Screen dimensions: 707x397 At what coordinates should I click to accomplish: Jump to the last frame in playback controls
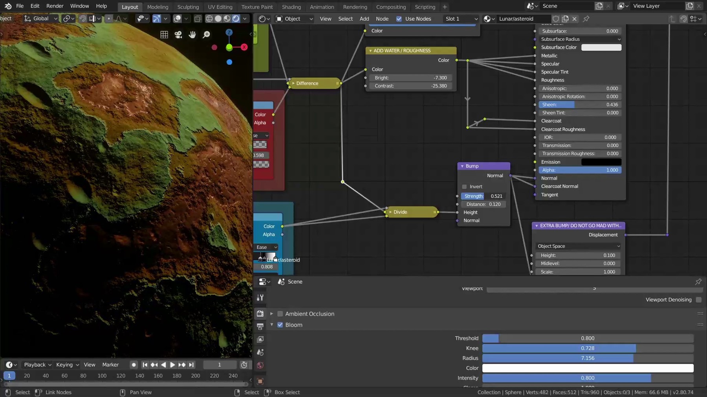click(x=191, y=365)
